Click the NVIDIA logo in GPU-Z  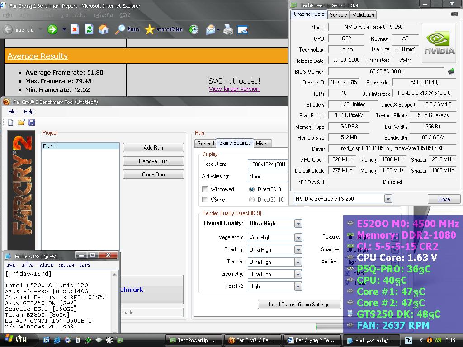(439, 43)
